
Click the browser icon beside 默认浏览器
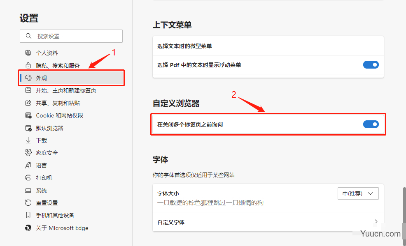pyautogui.click(x=28, y=128)
